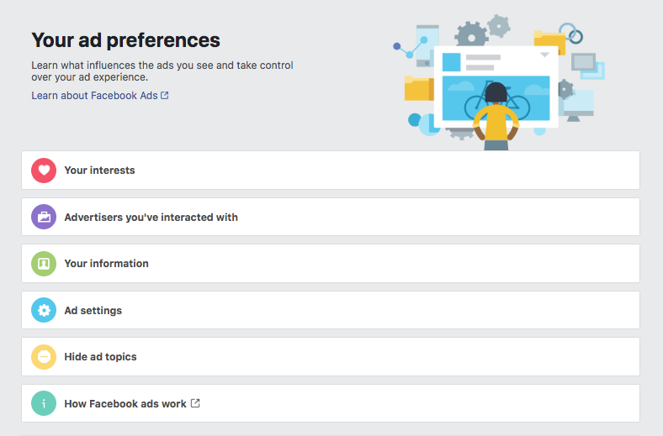This screenshot has width=663, height=436.
Task: Expand the Your interests section
Action: point(330,170)
